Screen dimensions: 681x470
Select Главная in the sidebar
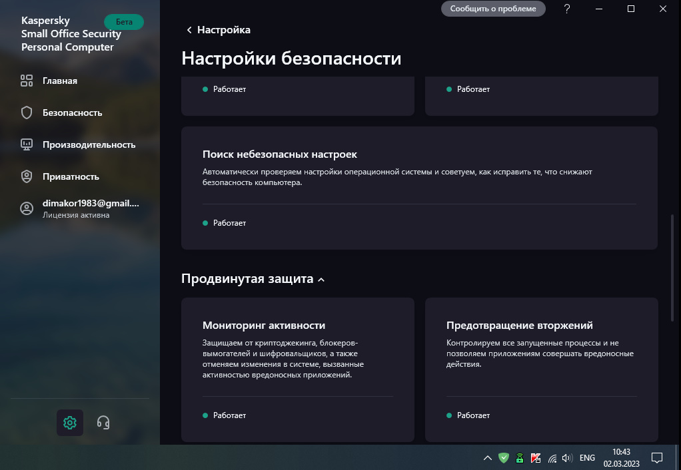[x=60, y=81]
